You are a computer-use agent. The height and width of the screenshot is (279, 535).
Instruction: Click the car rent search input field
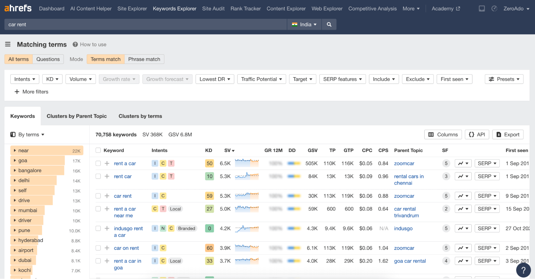tap(146, 24)
